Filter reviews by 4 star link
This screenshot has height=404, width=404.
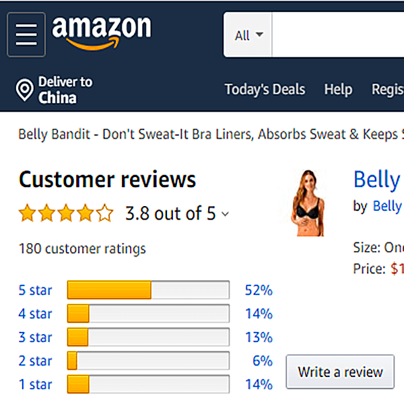pos(35,314)
